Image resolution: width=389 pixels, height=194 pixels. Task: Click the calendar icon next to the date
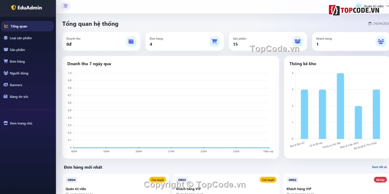pos(370,24)
